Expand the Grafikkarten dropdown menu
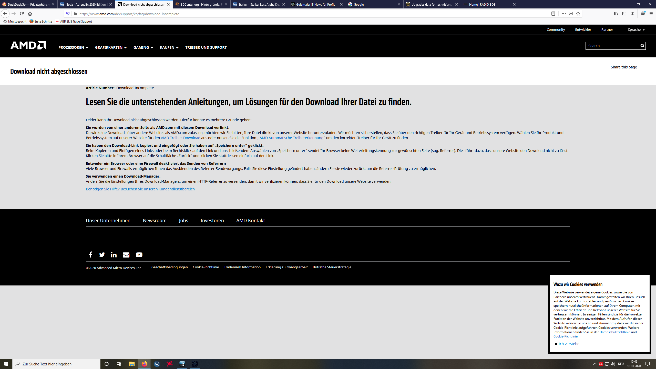The height and width of the screenshot is (369, 656). point(111,47)
